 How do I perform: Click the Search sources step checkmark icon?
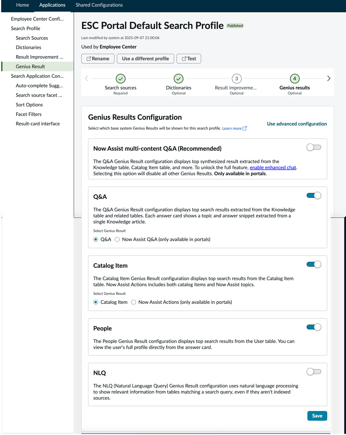tap(120, 79)
